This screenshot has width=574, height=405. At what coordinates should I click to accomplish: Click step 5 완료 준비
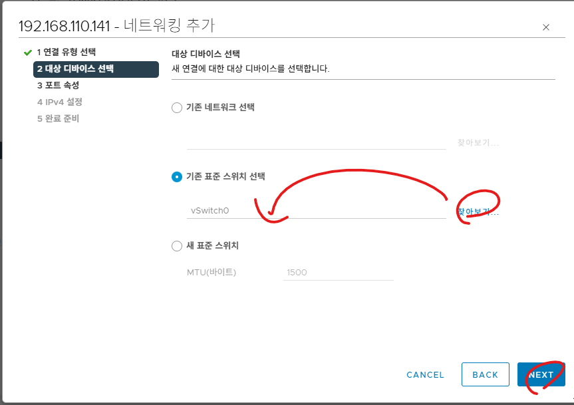click(x=59, y=118)
